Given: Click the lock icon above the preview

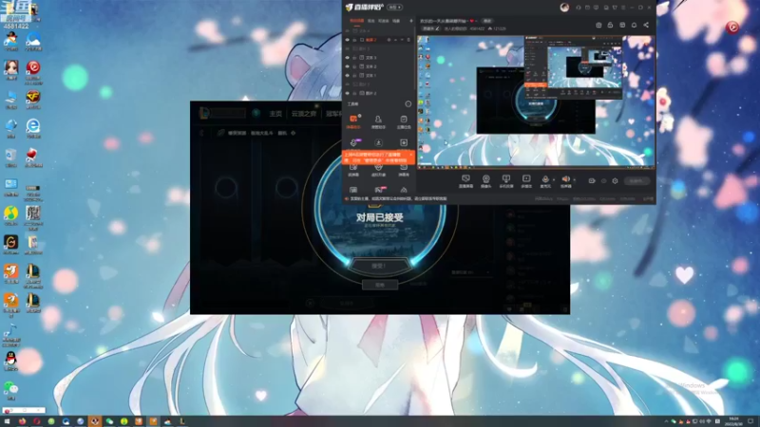Looking at the screenshot, I should [610, 25].
